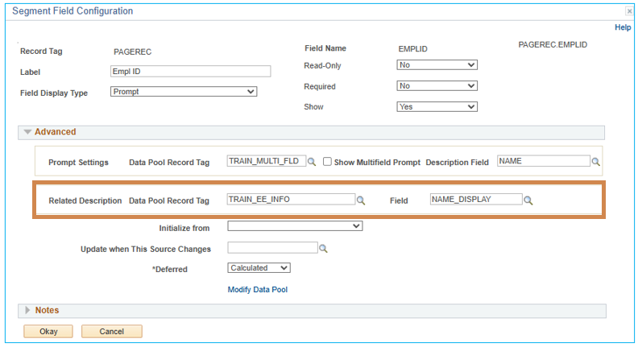Click the PAGEREC Record Tag value
The image size is (638, 347).
(132, 52)
